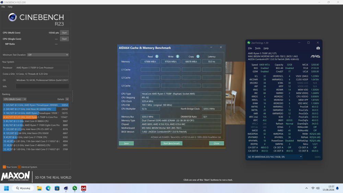This screenshot has height=193, width=343.
Task: Click the Memory Read value 67888 MB/s
Action: (x=150, y=62)
